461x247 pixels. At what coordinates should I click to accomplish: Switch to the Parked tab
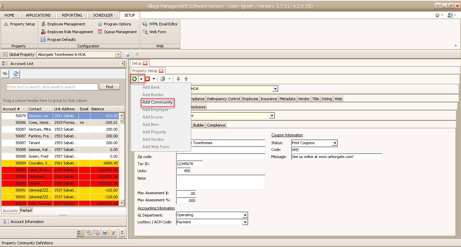point(26,210)
